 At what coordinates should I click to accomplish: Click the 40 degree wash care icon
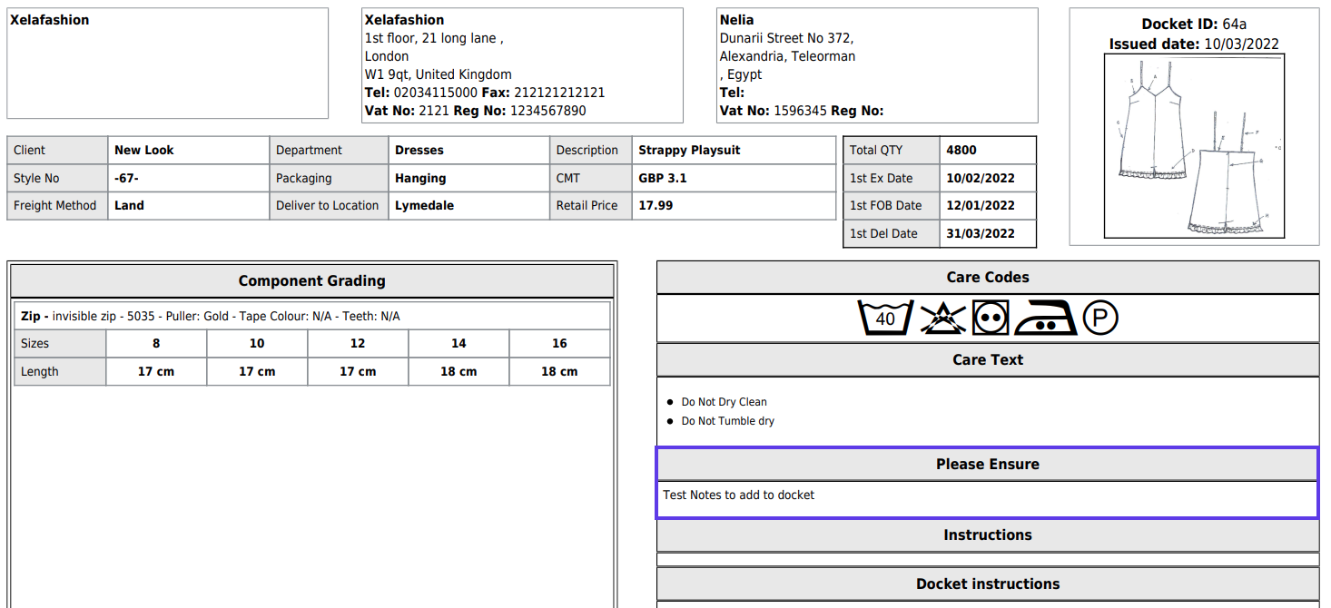(884, 319)
